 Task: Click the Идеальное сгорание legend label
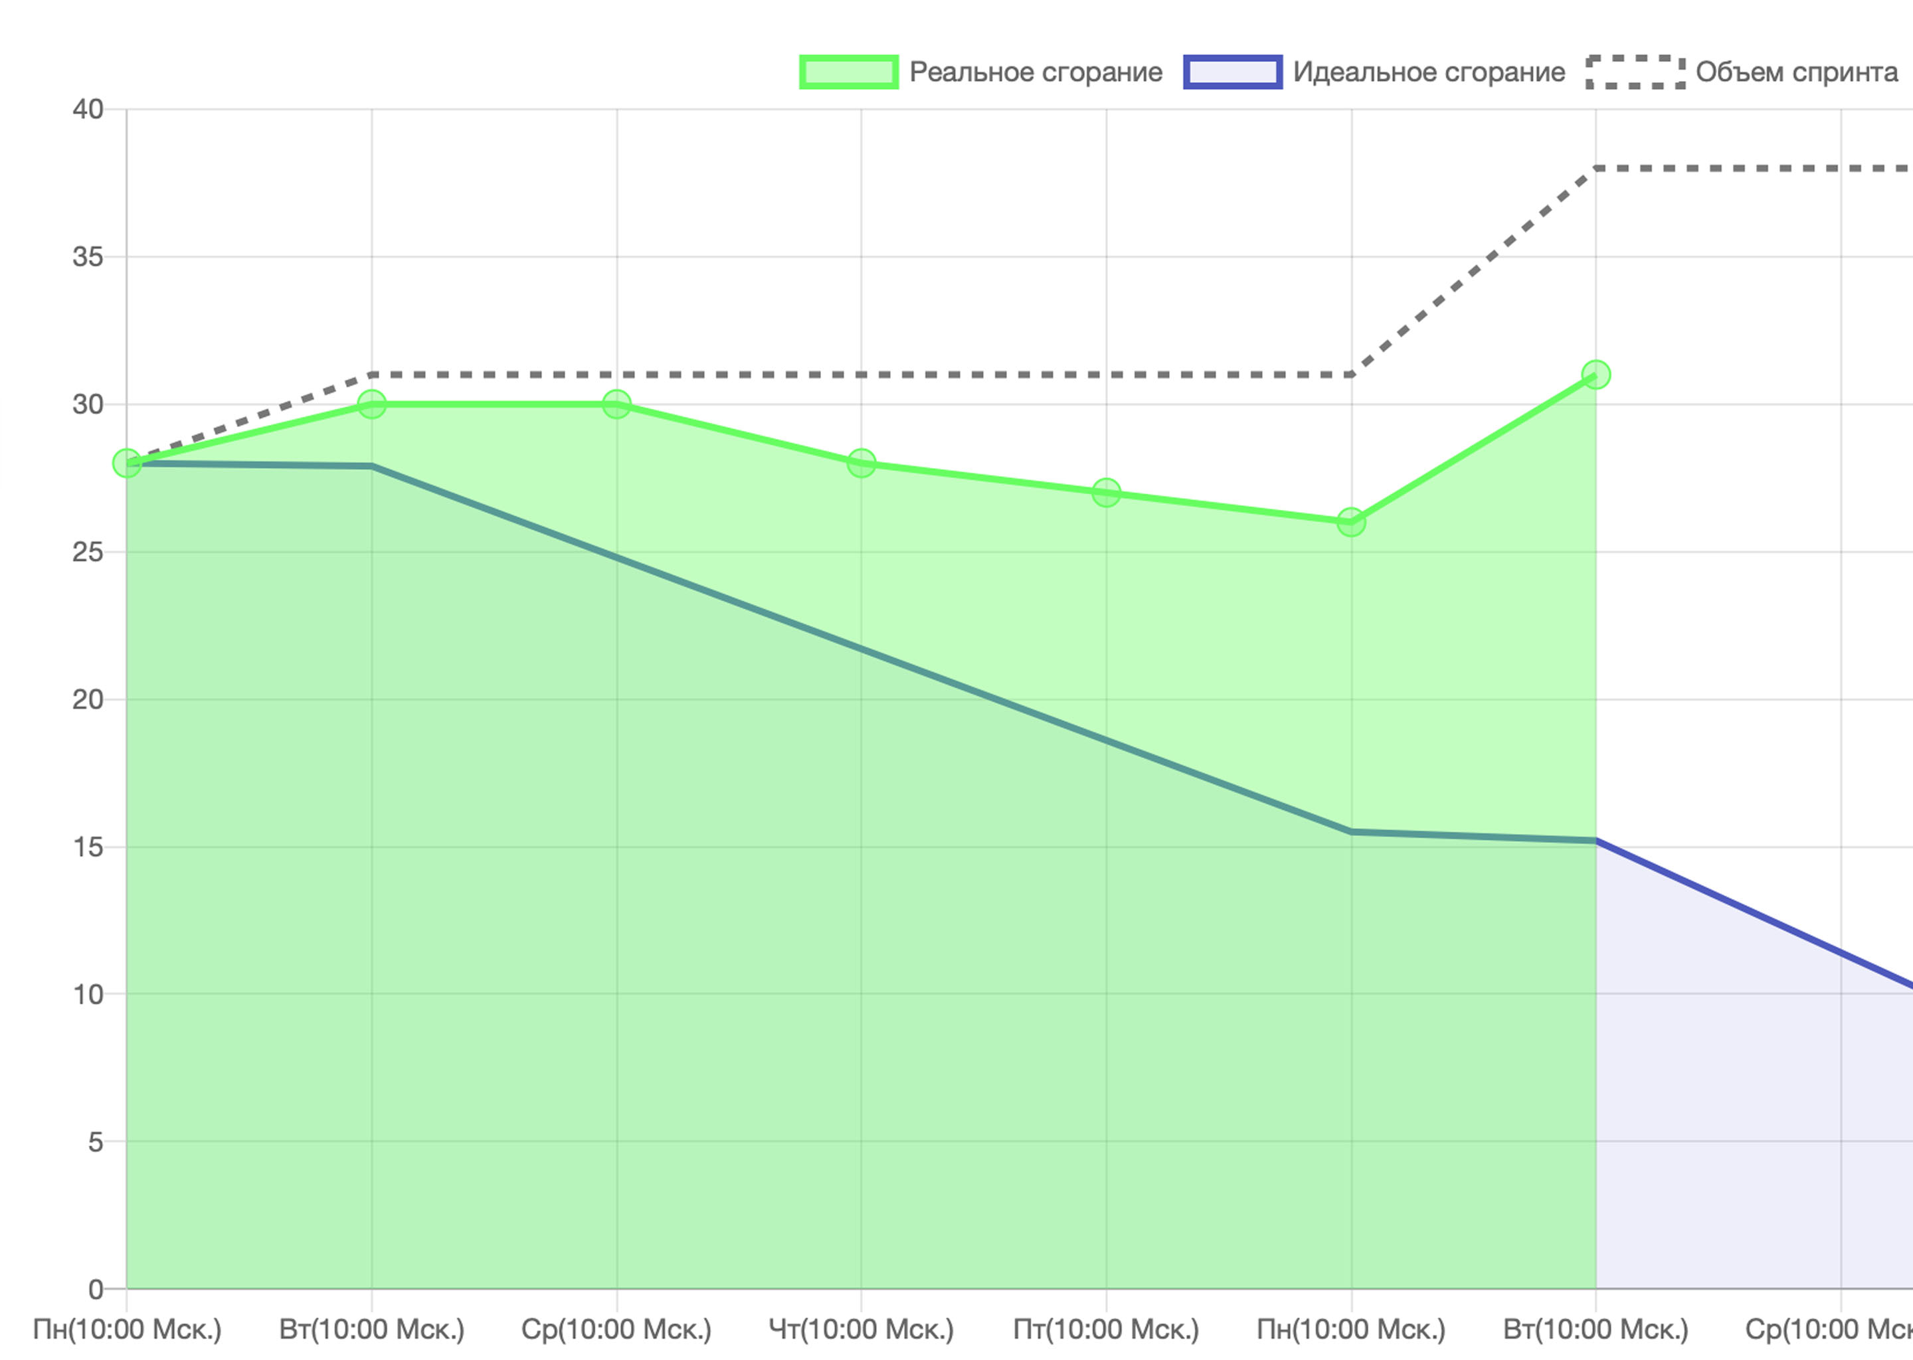click(1428, 72)
